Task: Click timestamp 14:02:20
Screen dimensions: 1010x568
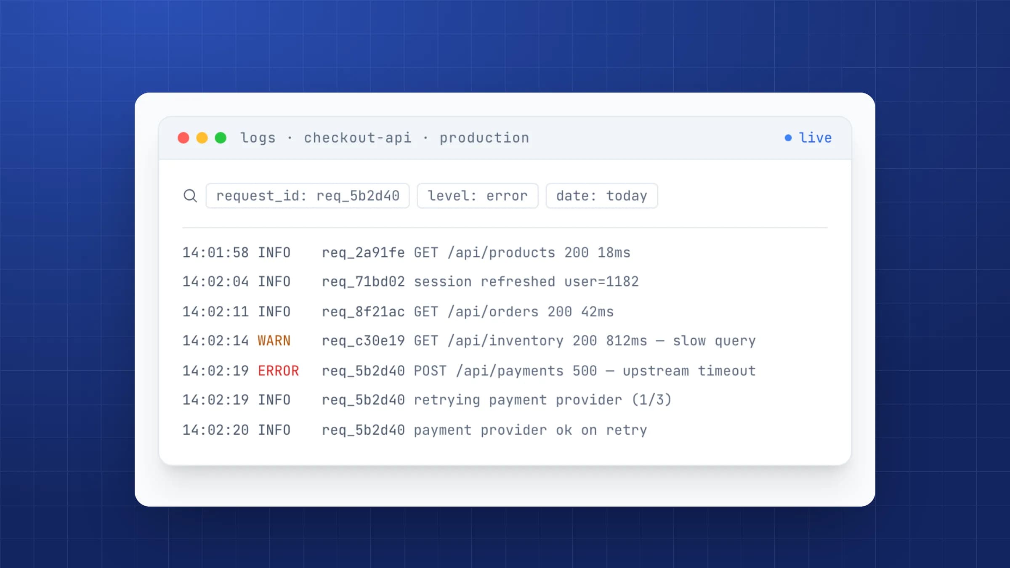Action: (x=215, y=430)
